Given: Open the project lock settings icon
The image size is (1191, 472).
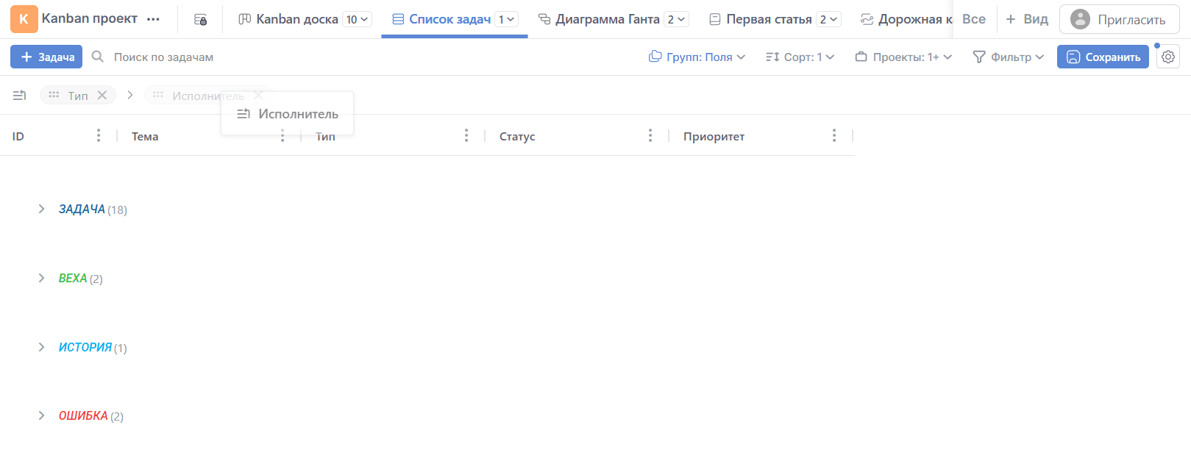Looking at the screenshot, I should [x=200, y=20].
